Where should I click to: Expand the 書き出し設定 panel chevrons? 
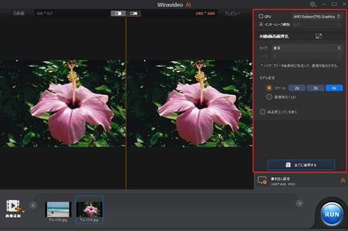coord(343,181)
